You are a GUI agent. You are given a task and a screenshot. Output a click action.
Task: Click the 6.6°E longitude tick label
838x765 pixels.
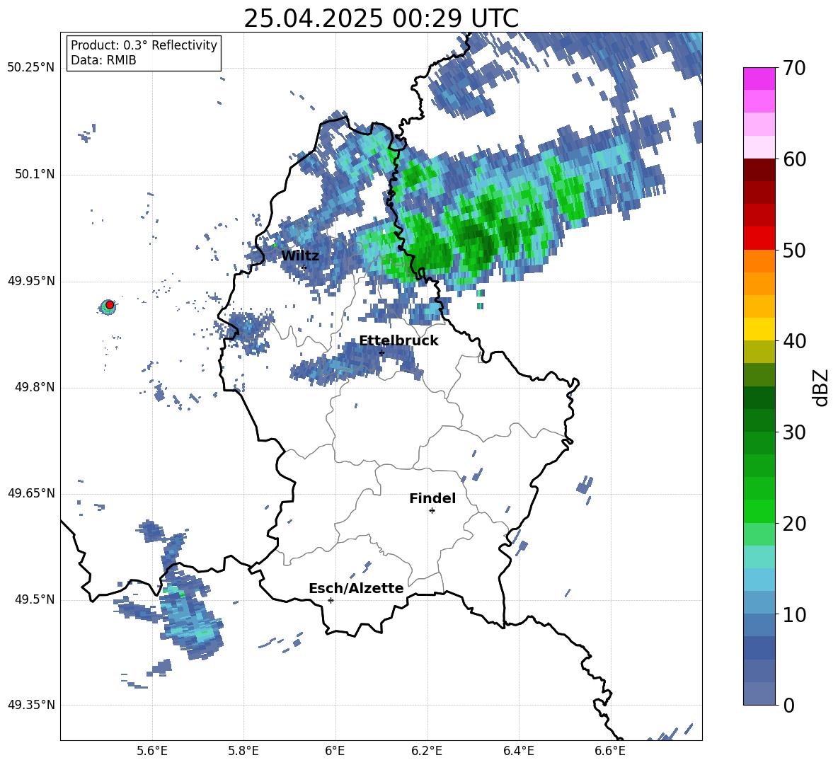pos(610,751)
